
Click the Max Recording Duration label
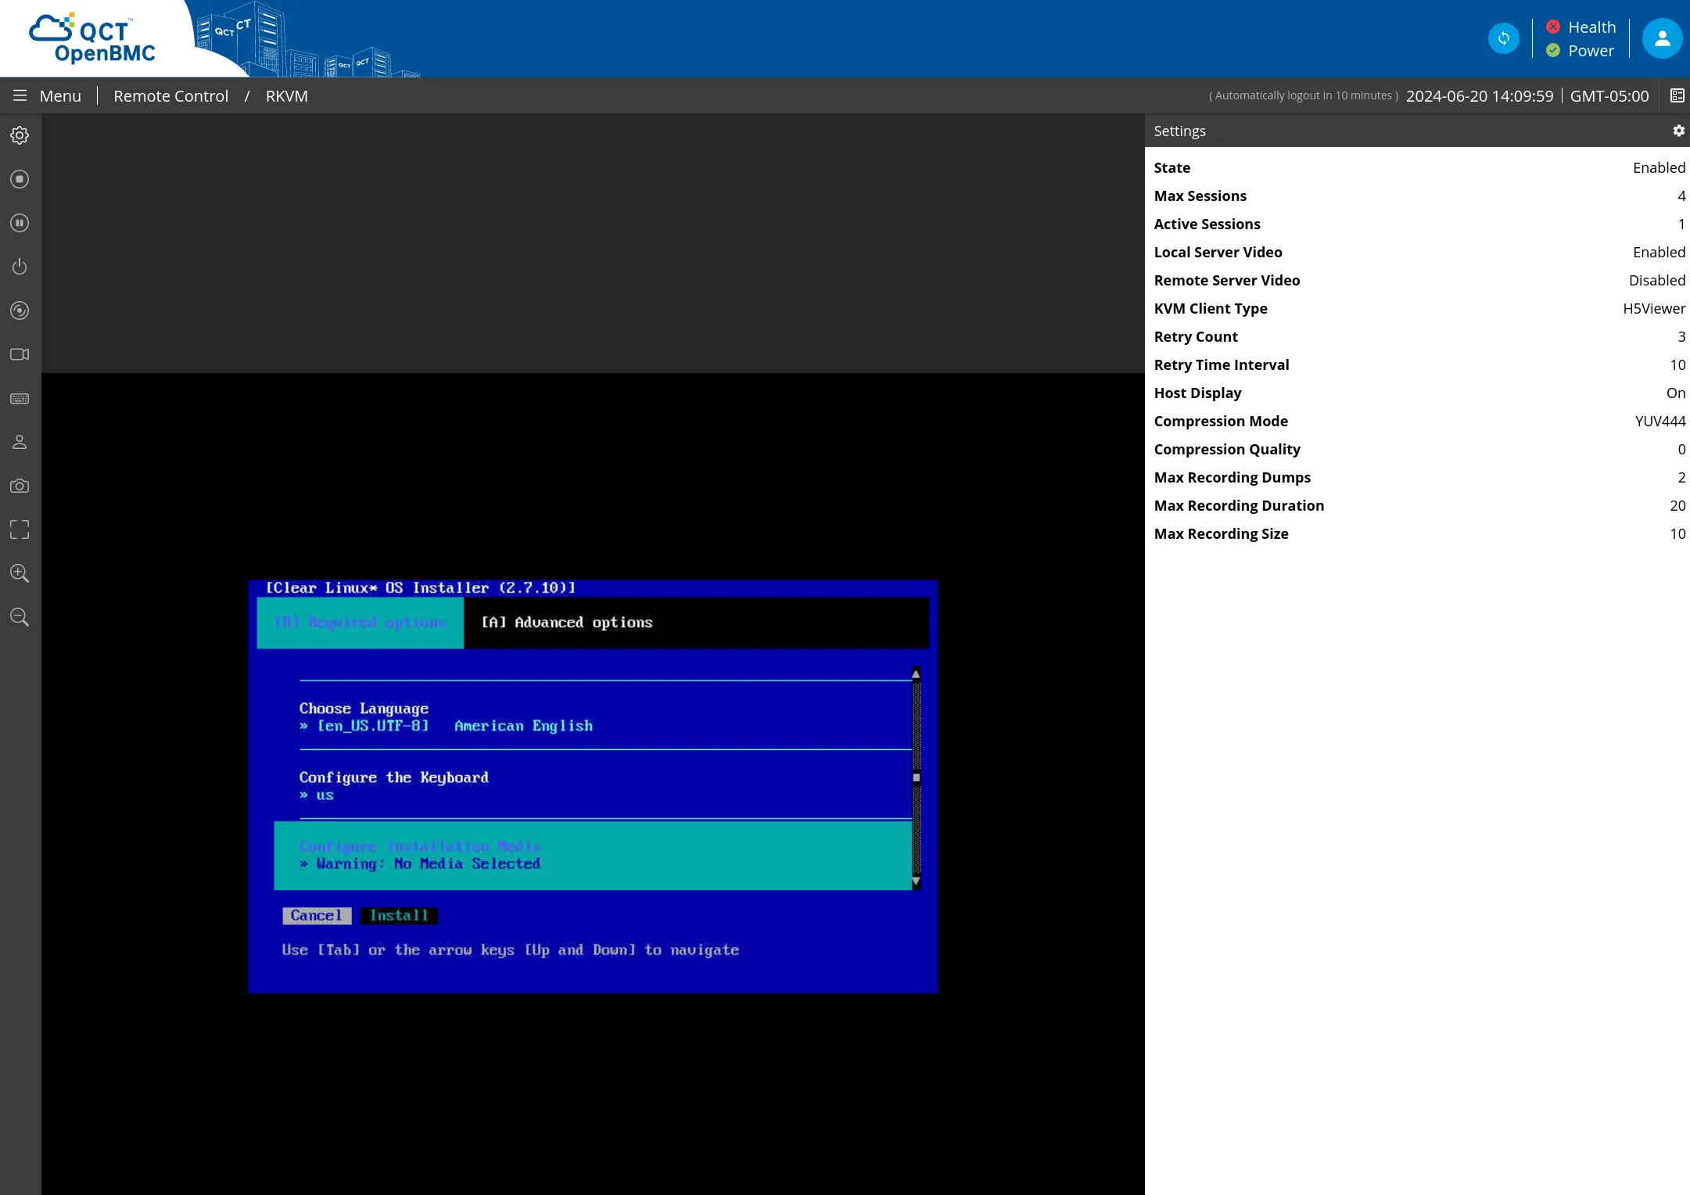click(1239, 505)
